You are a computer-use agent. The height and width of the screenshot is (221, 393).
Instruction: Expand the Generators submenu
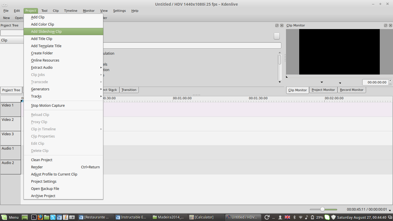(63, 89)
